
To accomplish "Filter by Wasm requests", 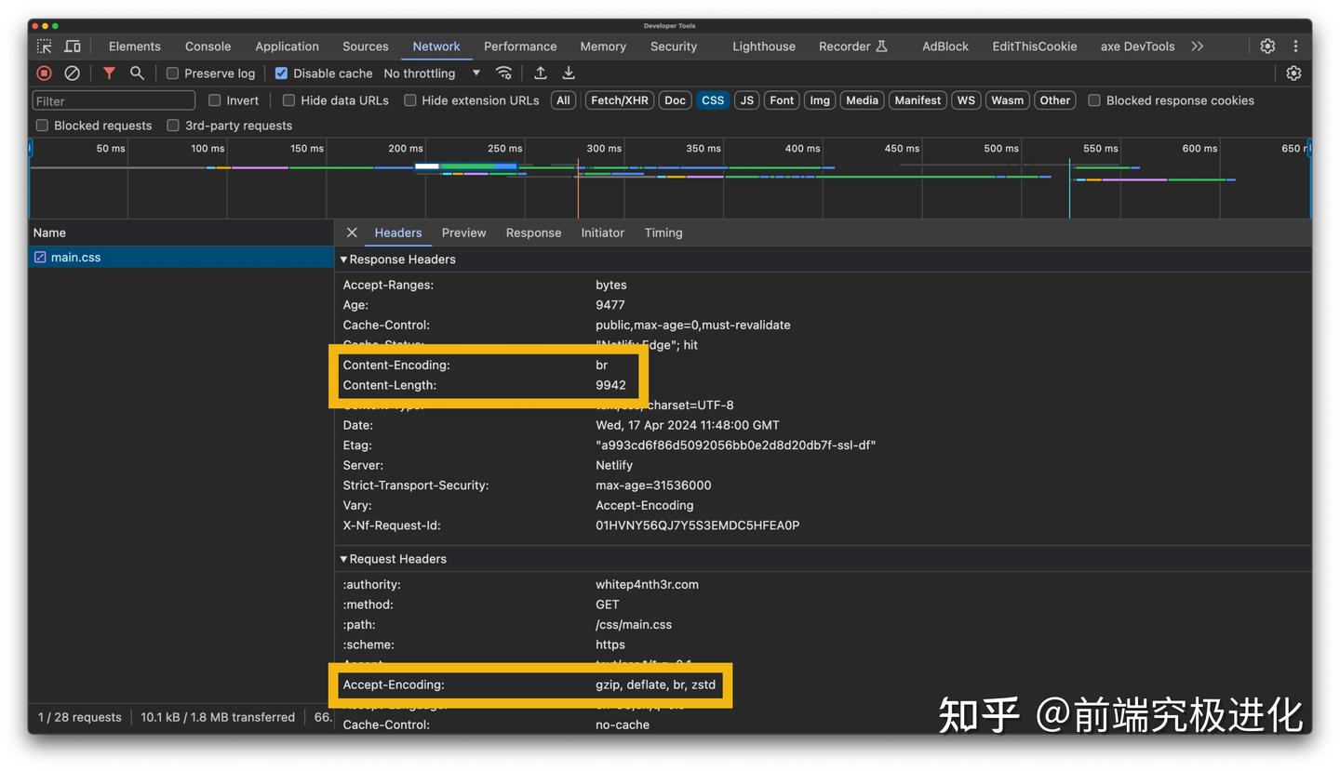I will pos(1007,100).
